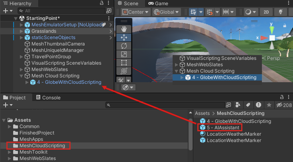
Task: Open the custom editor tools button
Action: pos(121,80)
